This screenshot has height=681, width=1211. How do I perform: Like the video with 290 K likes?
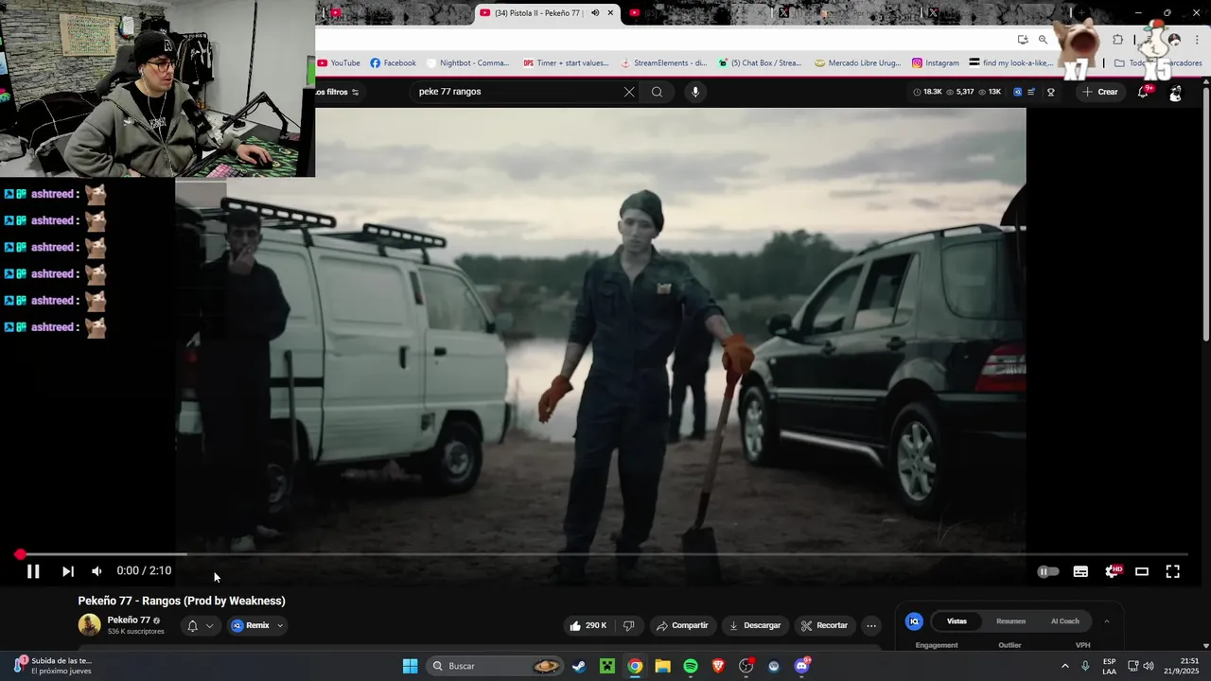point(588,625)
